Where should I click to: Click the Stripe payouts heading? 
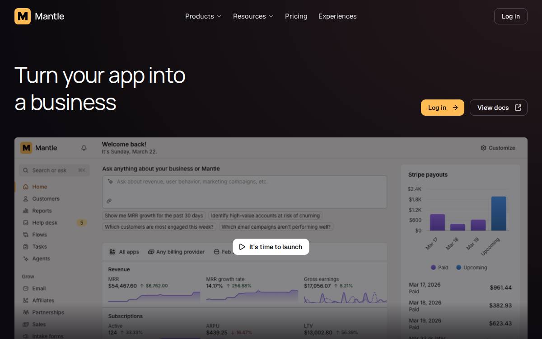pos(428,175)
